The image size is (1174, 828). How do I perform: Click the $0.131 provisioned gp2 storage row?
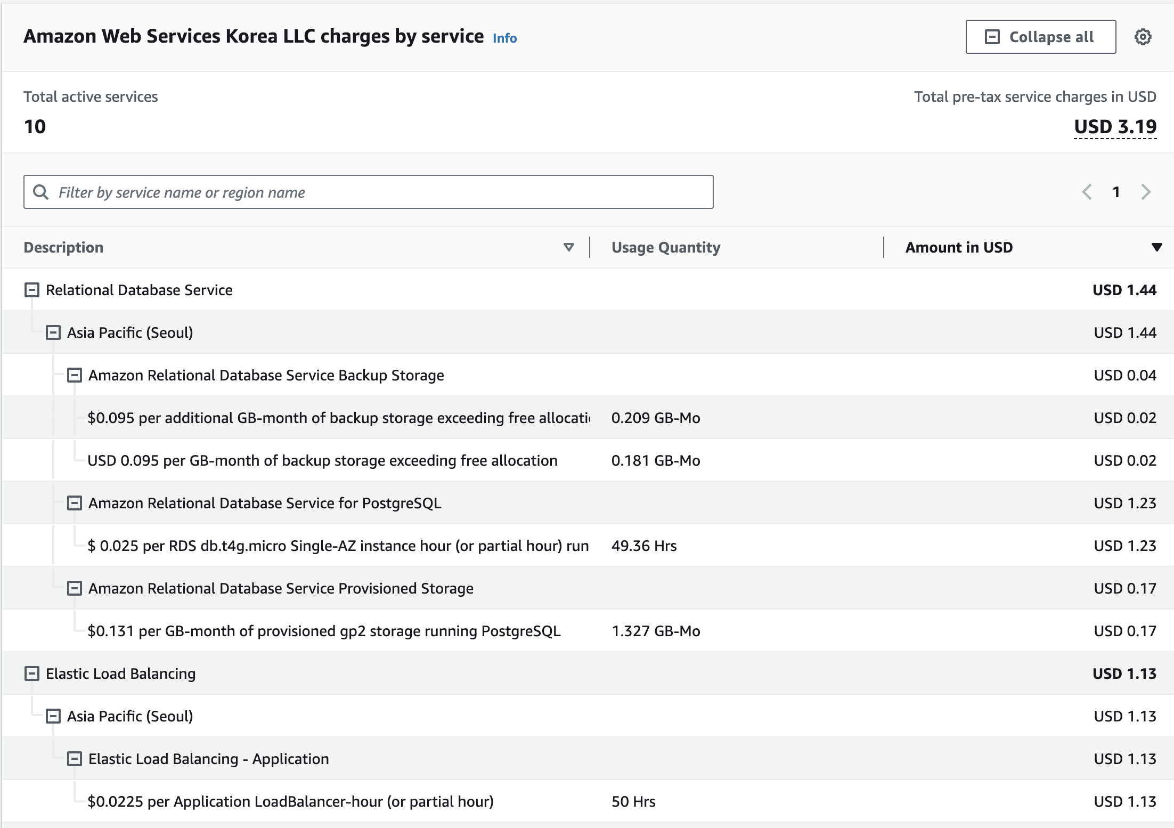click(588, 631)
